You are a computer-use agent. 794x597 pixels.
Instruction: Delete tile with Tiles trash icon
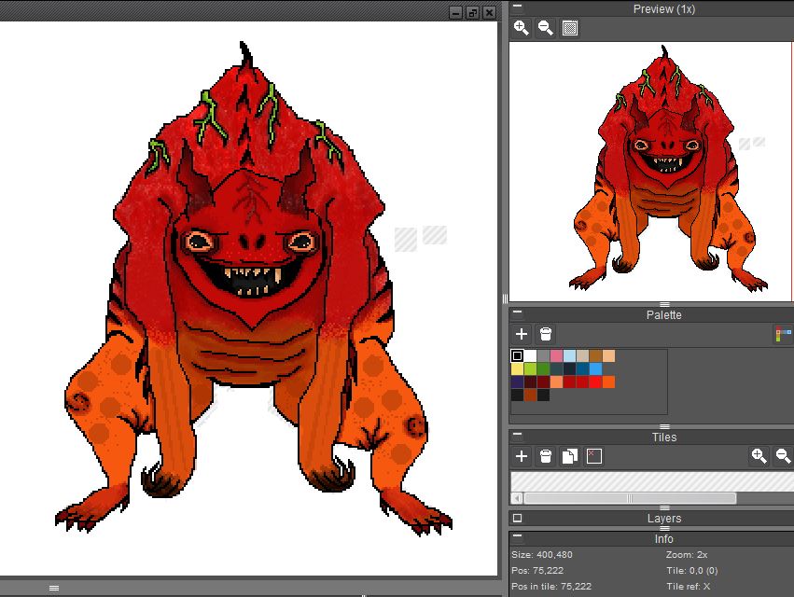coord(546,456)
